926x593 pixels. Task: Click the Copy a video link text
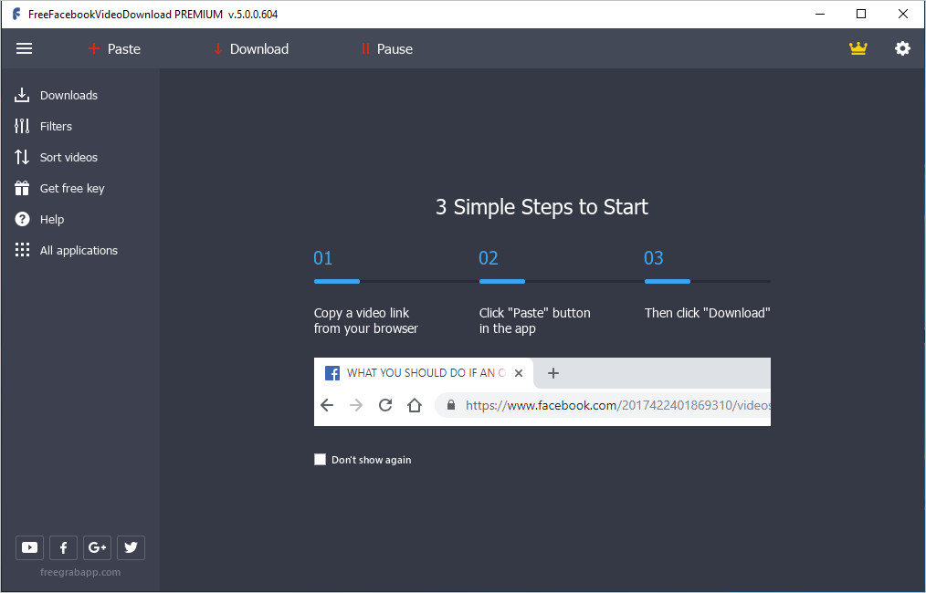click(x=365, y=320)
